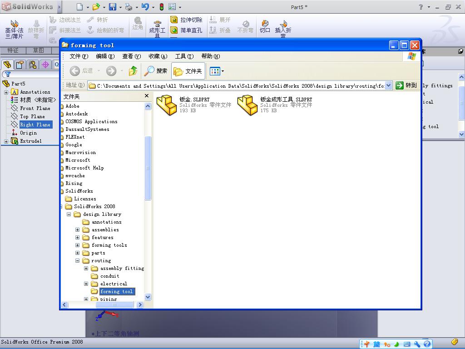Open the address bar dropdown arrow
The width and height of the screenshot is (465, 349).
click(389, 85)
